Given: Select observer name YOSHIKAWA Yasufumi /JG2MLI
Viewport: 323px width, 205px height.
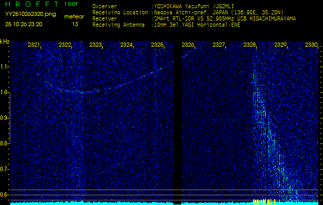Looking at the screenshot, I should [194, 6].
